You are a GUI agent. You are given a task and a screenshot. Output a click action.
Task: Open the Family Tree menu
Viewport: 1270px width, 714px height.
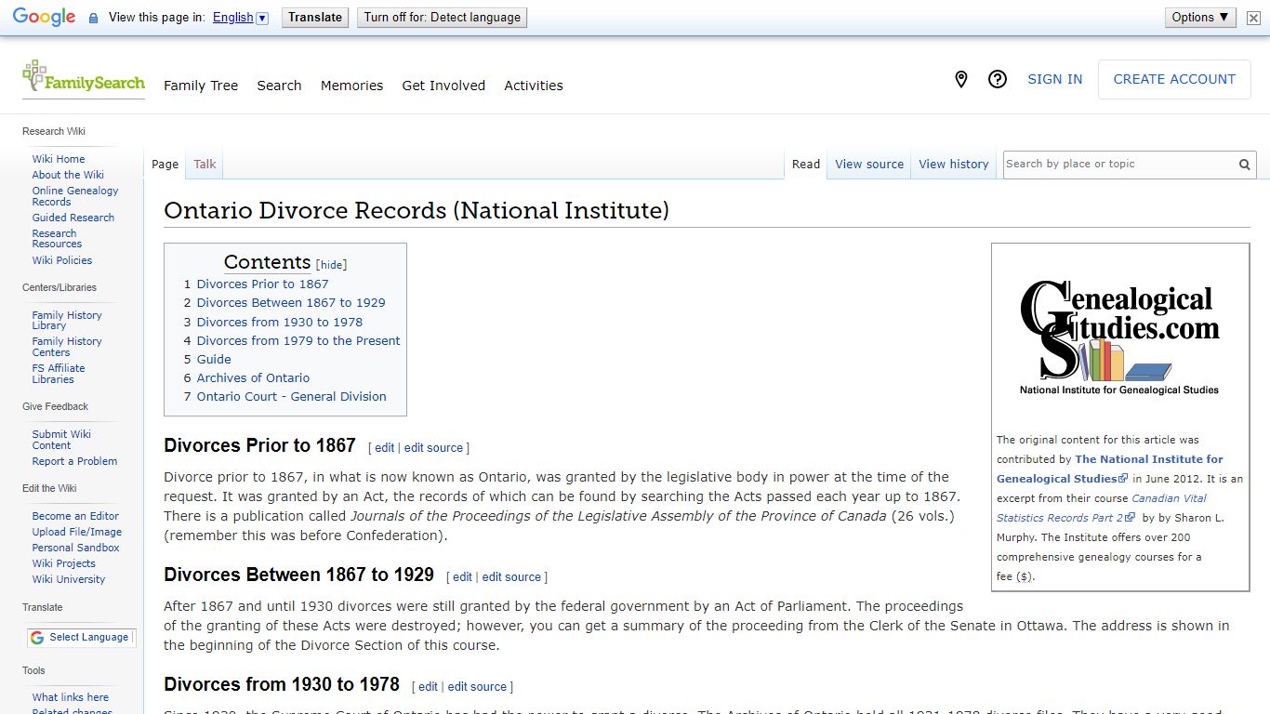click(201, 86)
